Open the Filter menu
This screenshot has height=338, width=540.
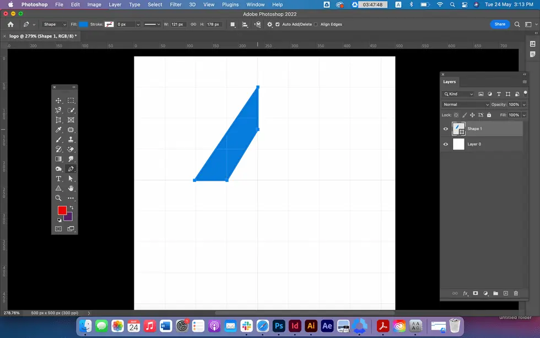click(x=175, y=4)
